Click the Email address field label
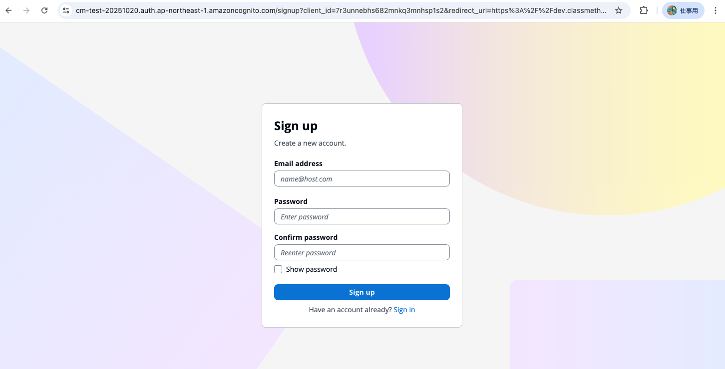 (298, 164)
